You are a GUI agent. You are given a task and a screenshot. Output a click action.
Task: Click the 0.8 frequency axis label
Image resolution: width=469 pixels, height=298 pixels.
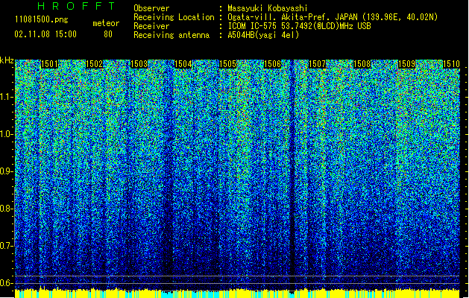pyautogui.click(x=6, y=209)
